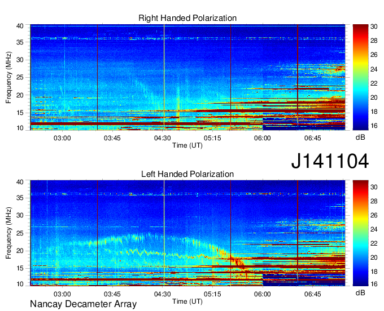Viewport: 384px width, 311px height.
Task: Click the 10 MHz label on bottom plot
Action: 20,284
